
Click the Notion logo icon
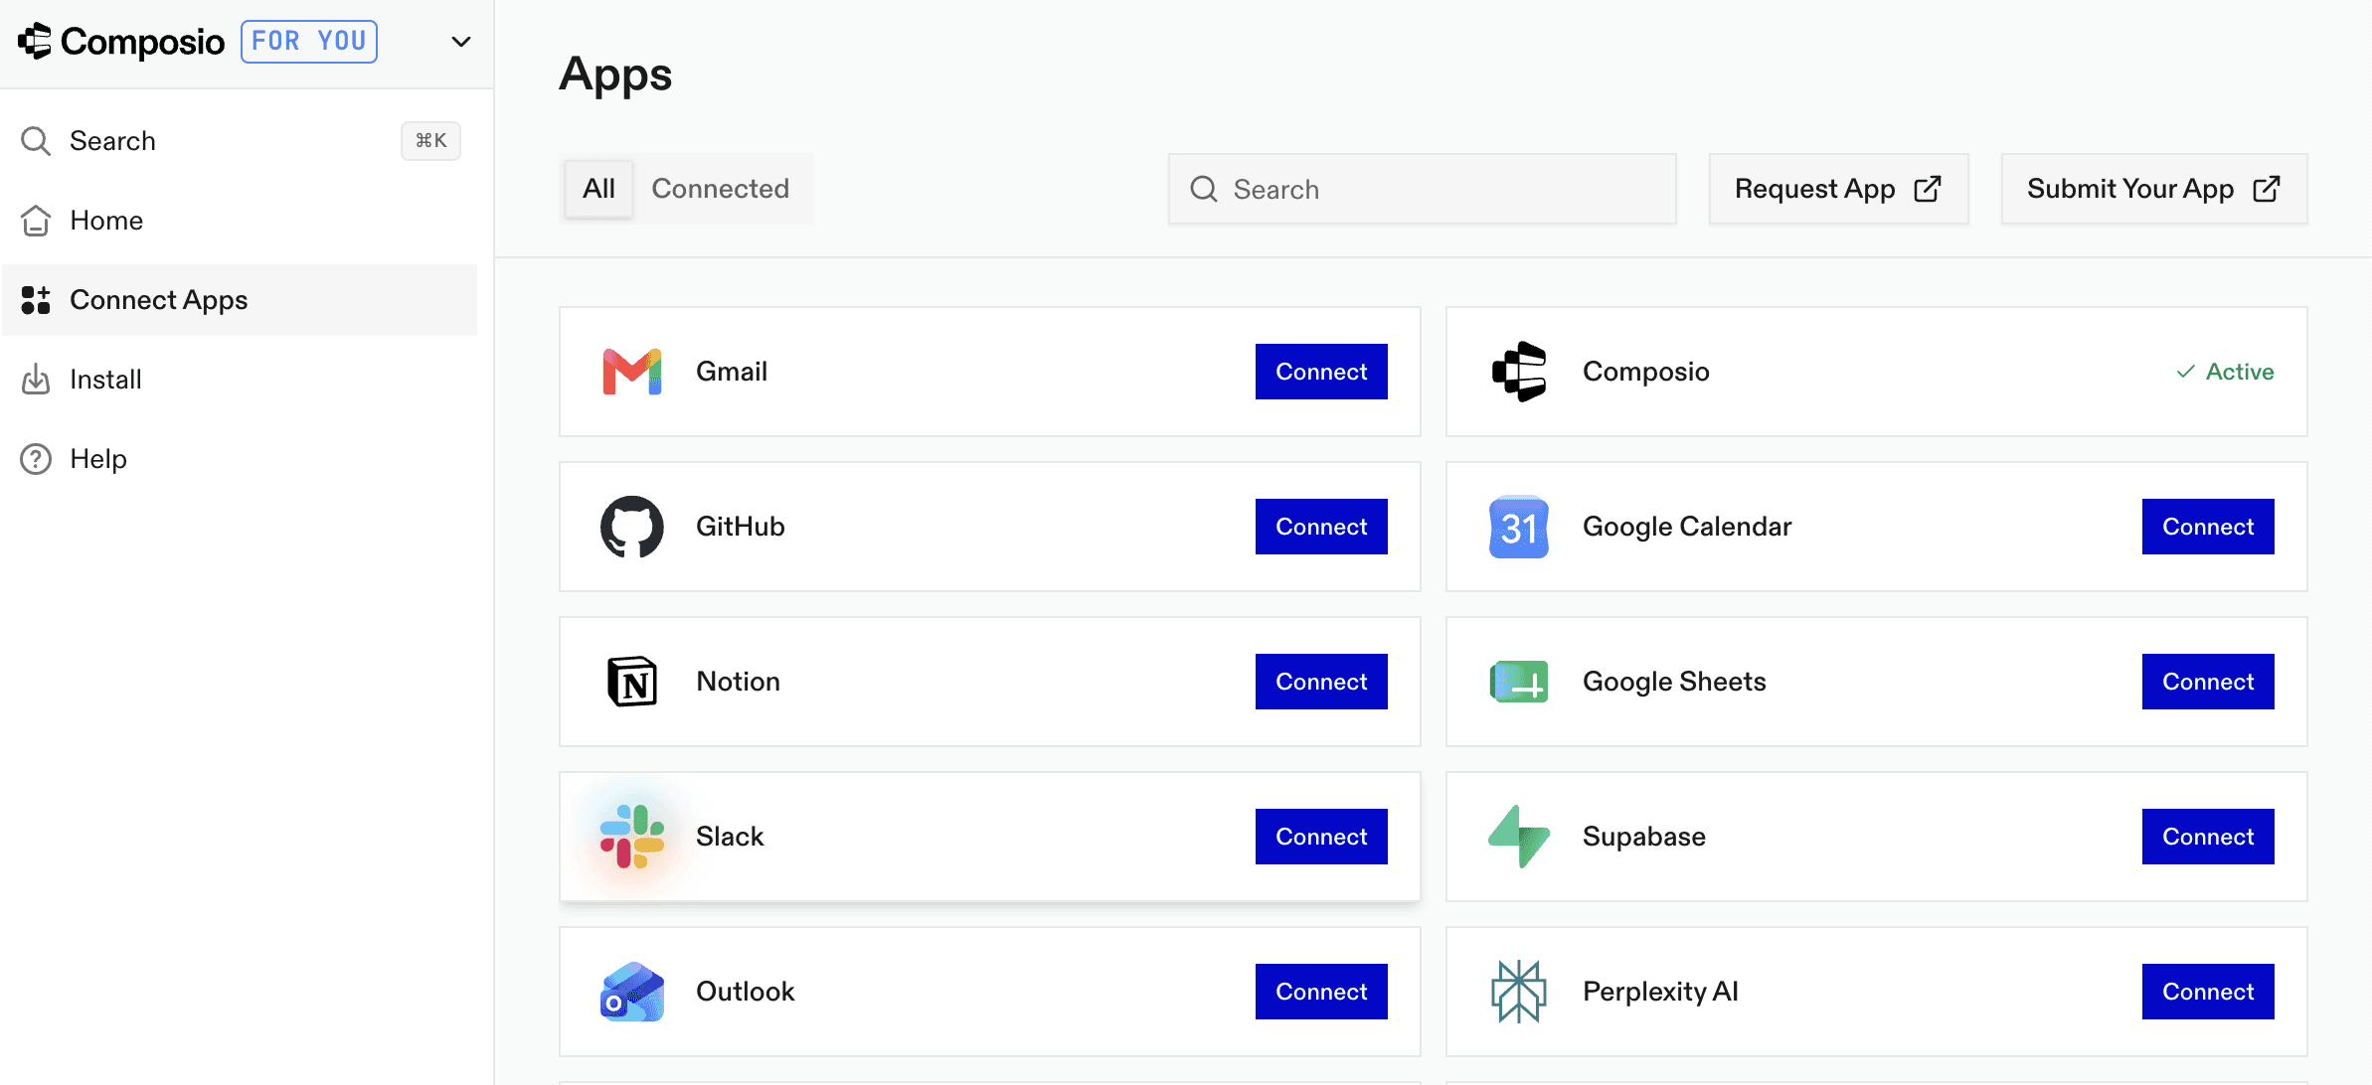pyautogui.click(x=632, y=682)
